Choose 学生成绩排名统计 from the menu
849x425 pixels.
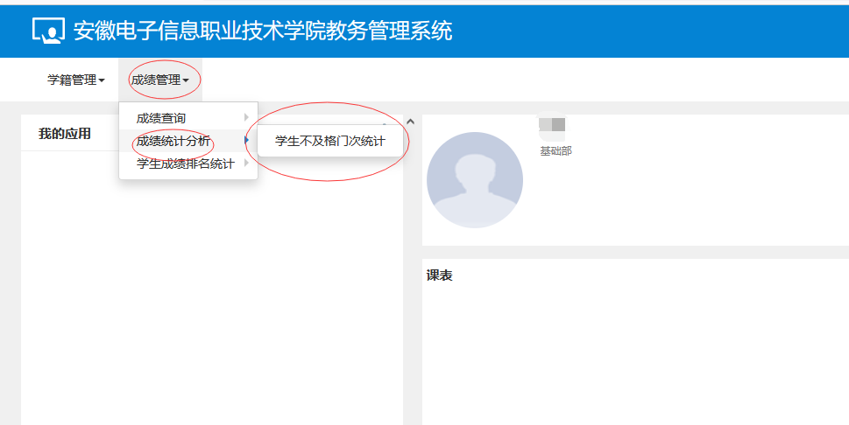pyautogui.click(x=185, y=164)
